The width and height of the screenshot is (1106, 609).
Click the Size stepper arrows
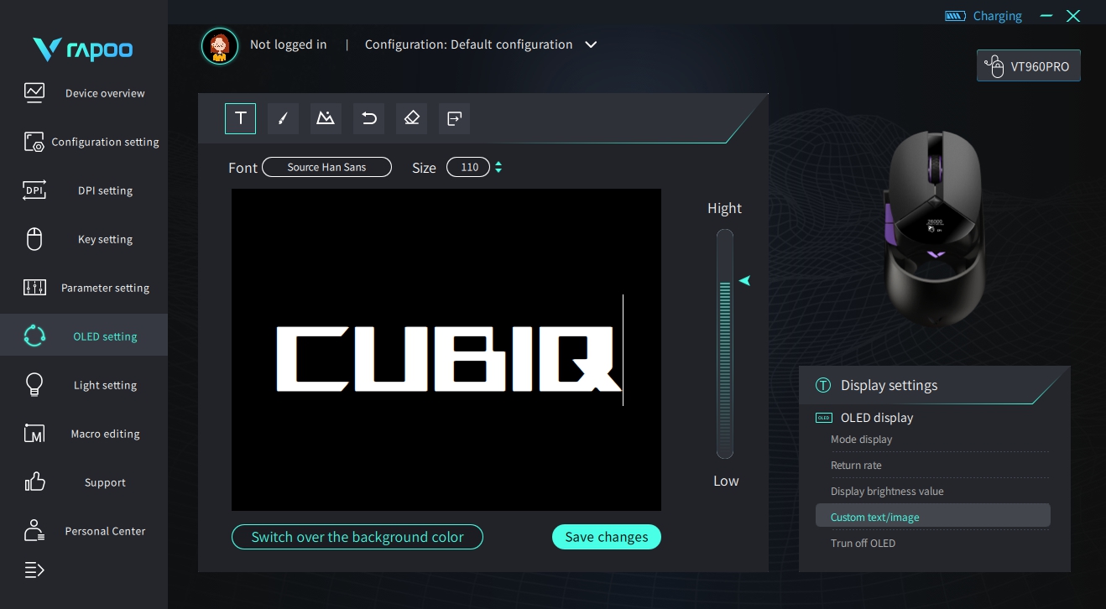pos(498,168)
